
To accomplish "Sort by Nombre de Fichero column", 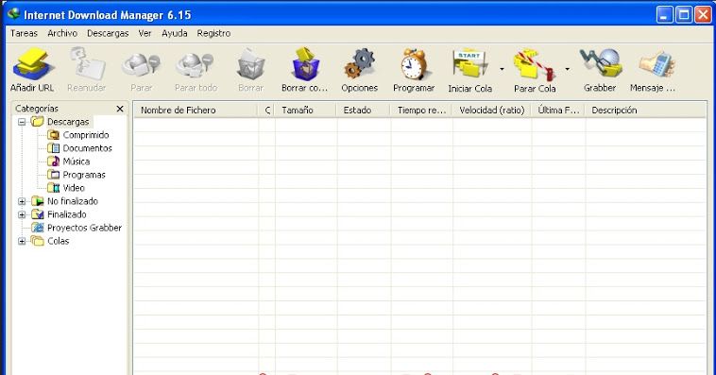I will 196,111.
